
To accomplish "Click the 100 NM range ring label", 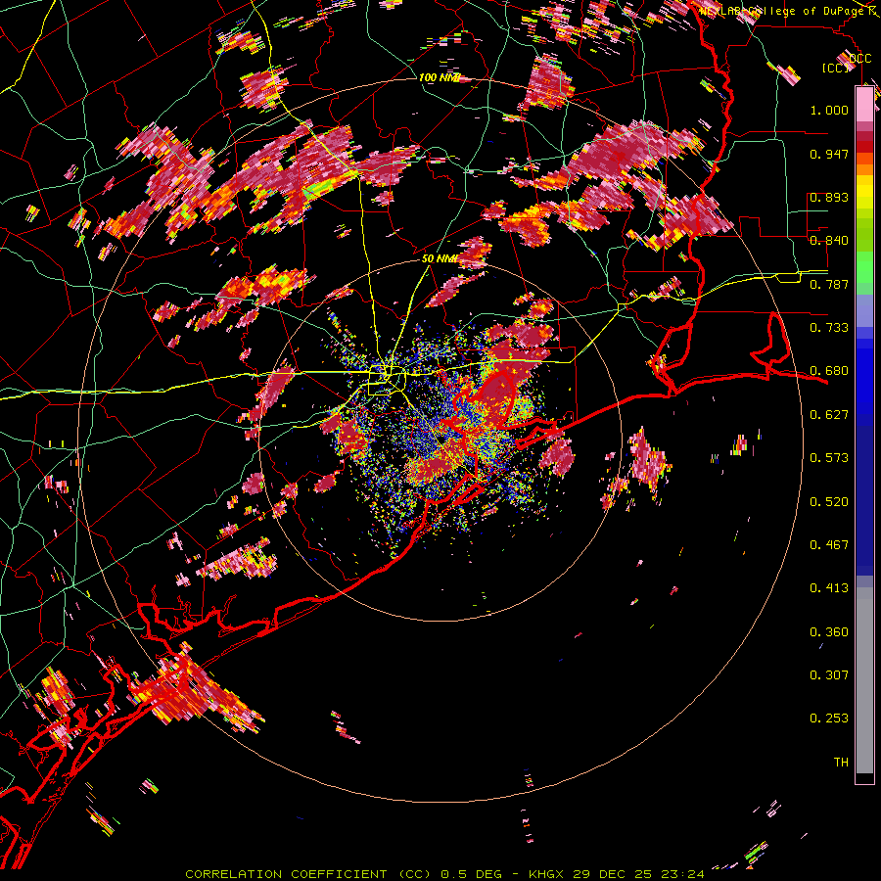I will point(440,77).
